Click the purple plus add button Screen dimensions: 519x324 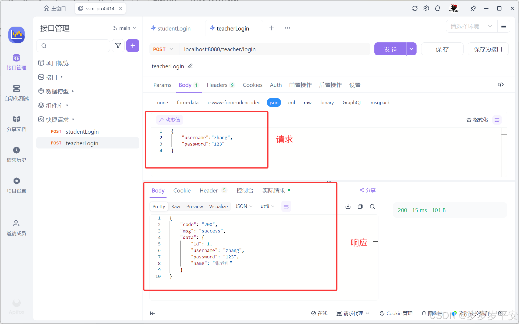click(132, 46)
